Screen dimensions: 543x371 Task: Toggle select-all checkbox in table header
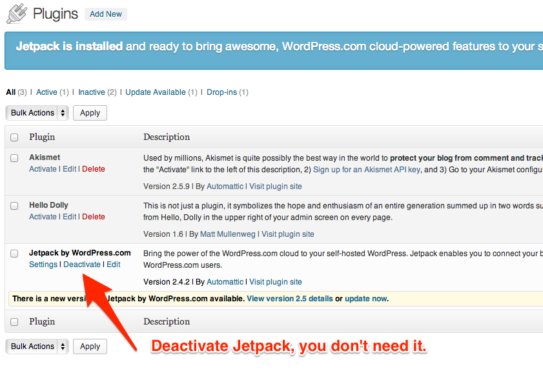coord(14,137)
